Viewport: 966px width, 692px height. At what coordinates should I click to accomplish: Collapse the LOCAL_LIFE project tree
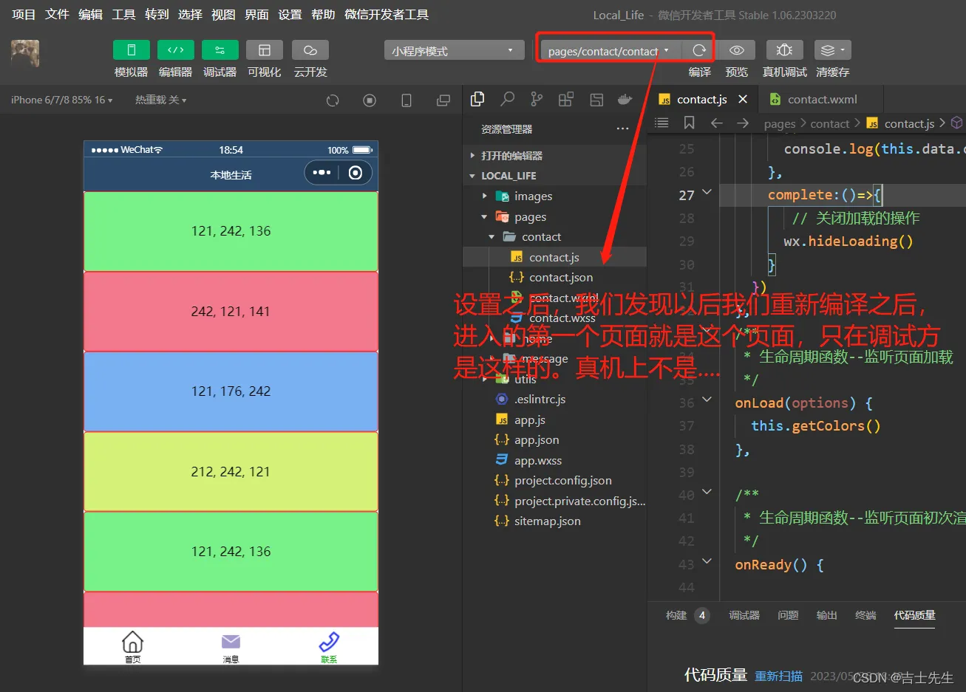554,176
